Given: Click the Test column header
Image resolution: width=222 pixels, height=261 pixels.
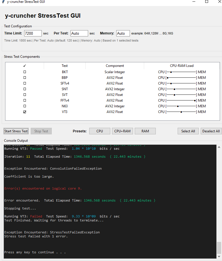Looking at the screenshot, I should click(65, 66).
